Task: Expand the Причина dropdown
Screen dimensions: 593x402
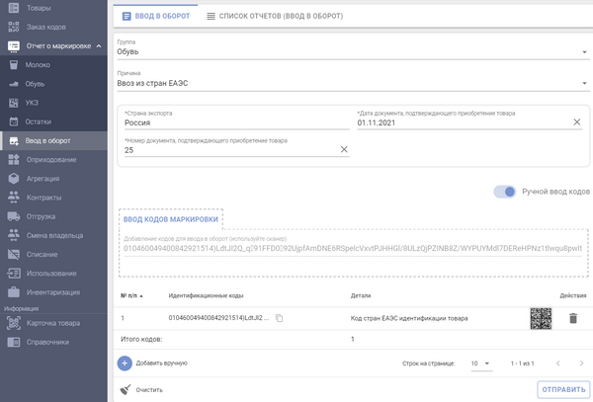Action: coord(585,83)
